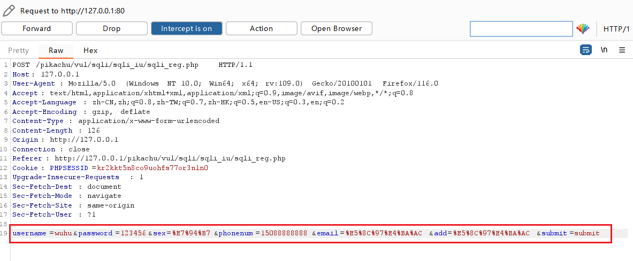Click the Sec-Fetch-User header line
This screenshot has height=261, width=633.
tap(54, 214)
